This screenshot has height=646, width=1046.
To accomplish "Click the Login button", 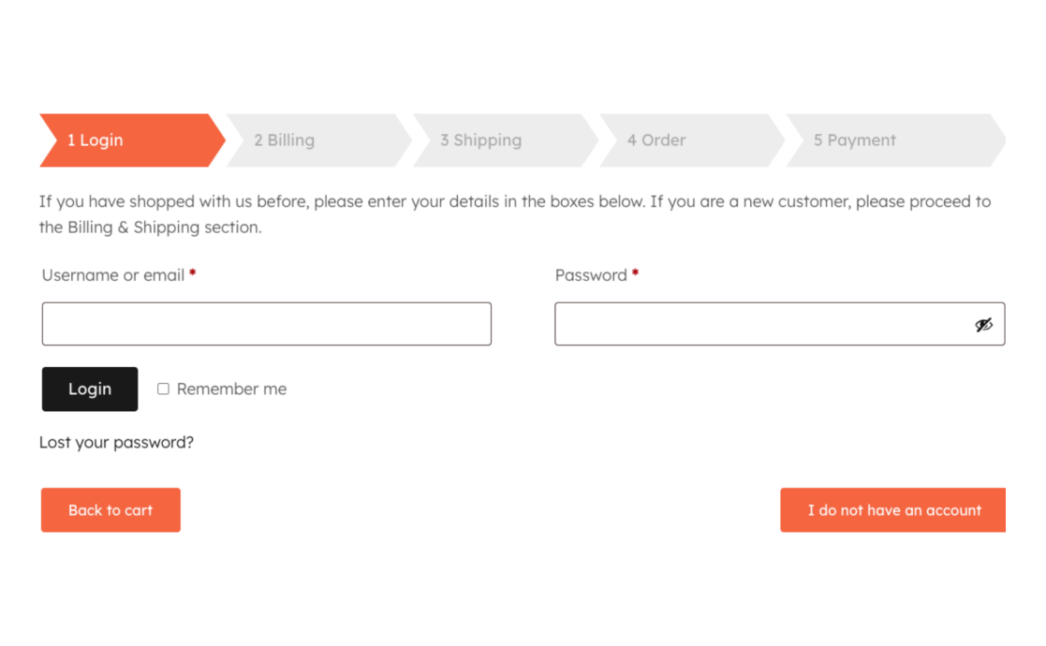I will click(90, 389).
